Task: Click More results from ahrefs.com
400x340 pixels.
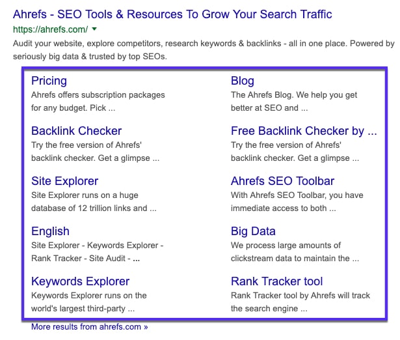Action: tap(89, 327)
